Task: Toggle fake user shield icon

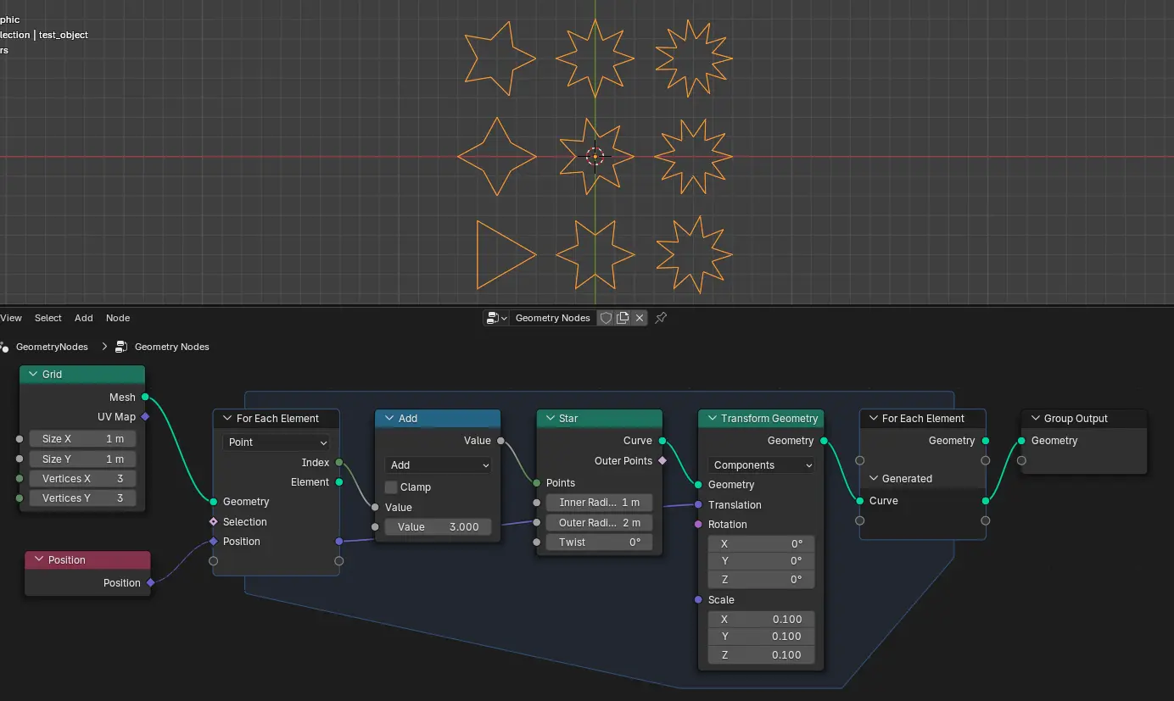Action: [606, 318]
